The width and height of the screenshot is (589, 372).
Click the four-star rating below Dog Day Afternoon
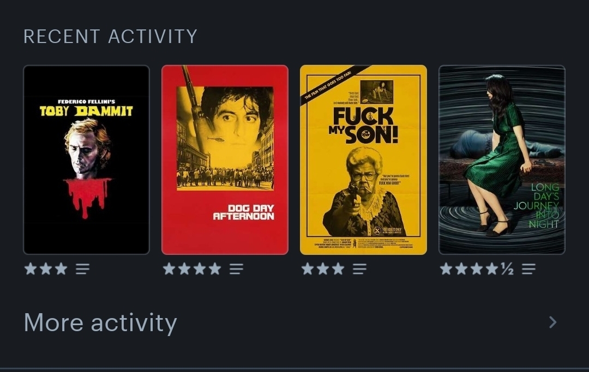(192, 269)
